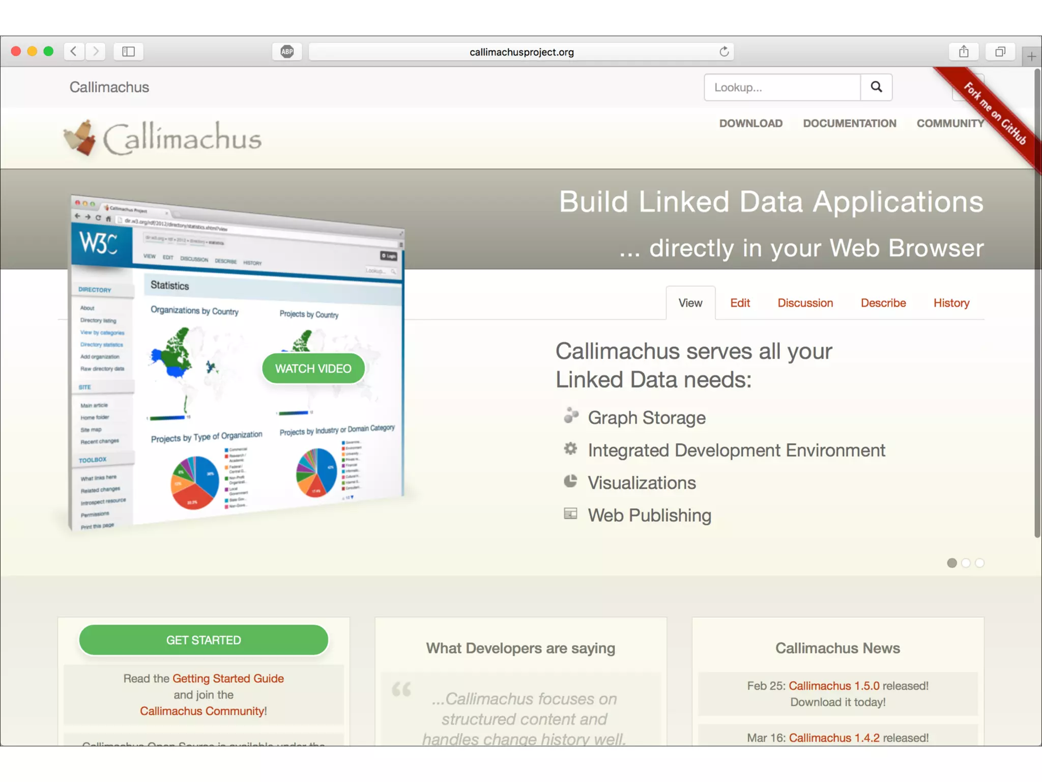Switch to the Edit tab

[740, 303]
